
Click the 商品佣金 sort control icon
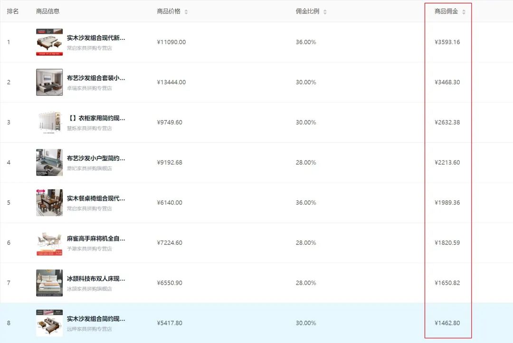coord(465,11)
